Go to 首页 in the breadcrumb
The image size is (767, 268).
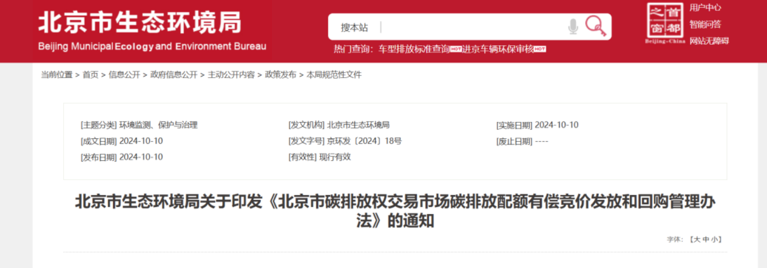(x=90, y=75)
